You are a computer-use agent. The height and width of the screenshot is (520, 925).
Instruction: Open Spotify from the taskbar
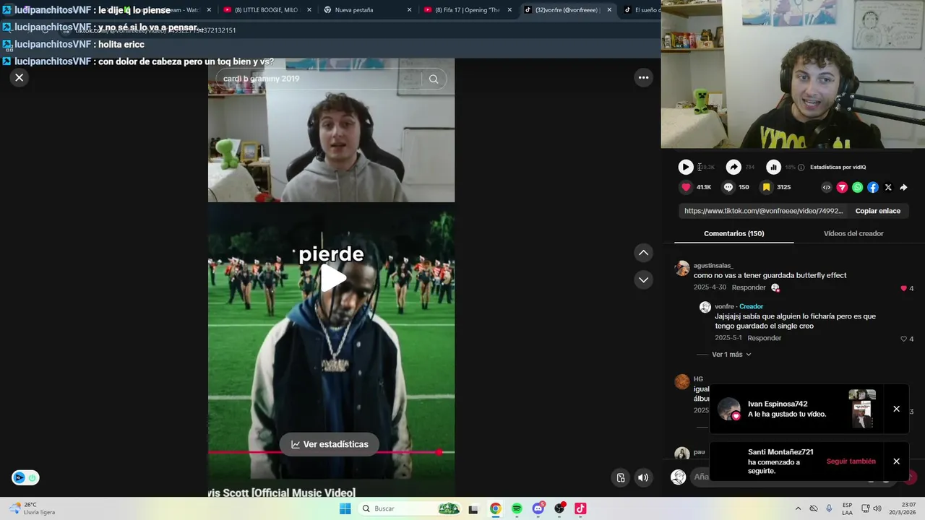pos(517,508)
